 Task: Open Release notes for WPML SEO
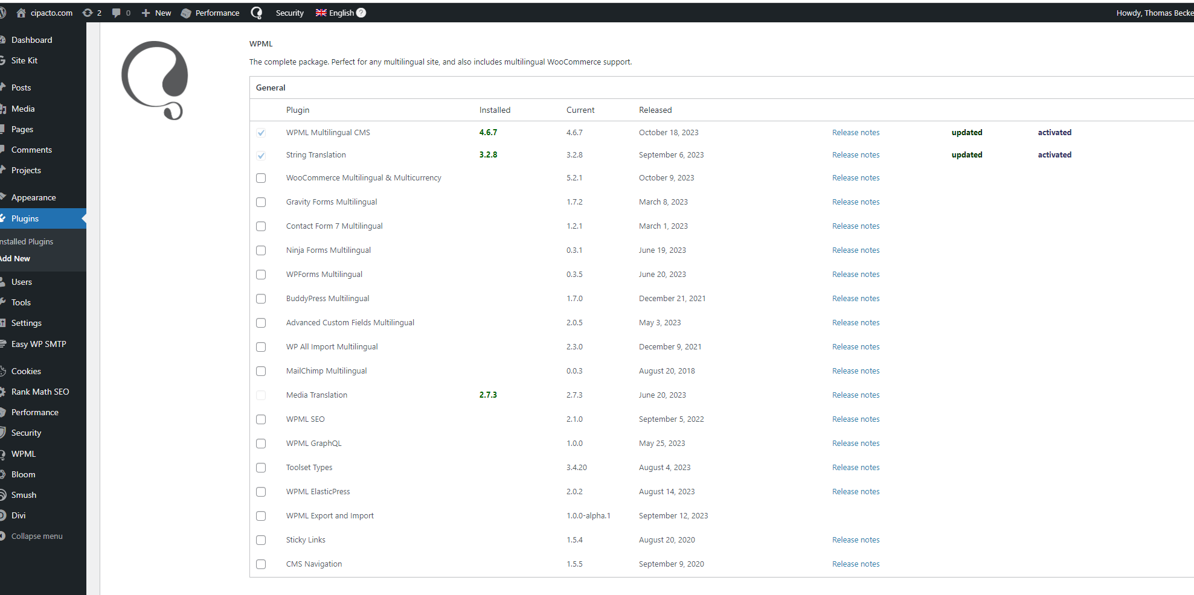pos(856,419)
